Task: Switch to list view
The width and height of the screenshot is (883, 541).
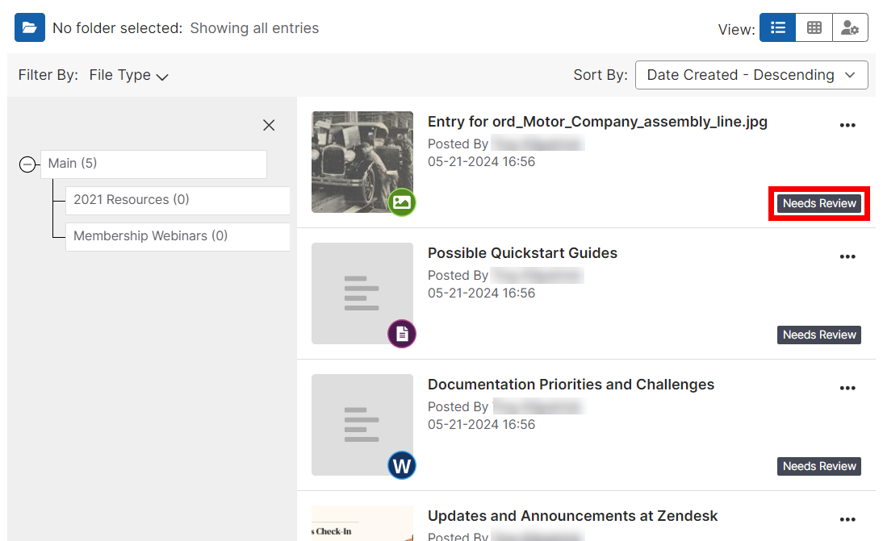Action: tap(778, 27)
